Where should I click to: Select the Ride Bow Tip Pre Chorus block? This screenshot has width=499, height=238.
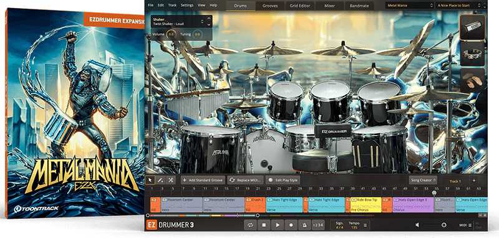pyautogui.click(x=366, y=204)
